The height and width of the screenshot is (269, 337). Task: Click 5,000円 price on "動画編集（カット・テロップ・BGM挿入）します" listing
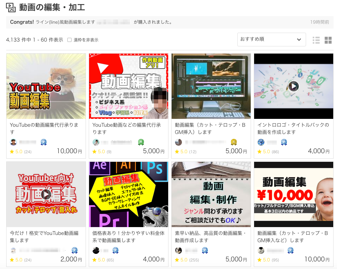click(236, 151)
